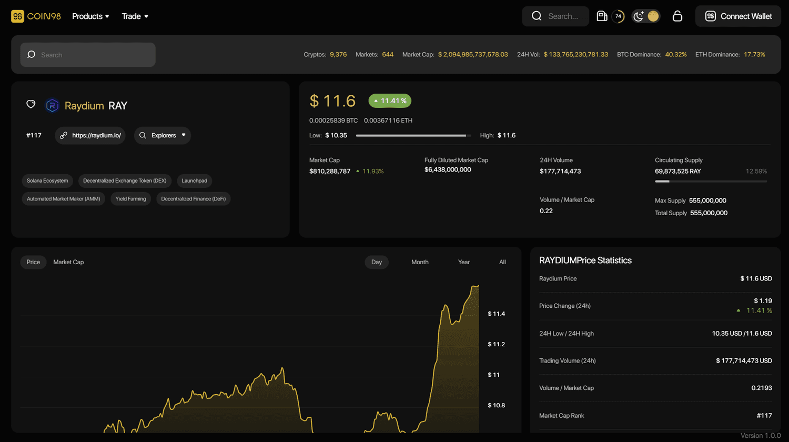This screenshot has height=442, width=789.
Task: Click the BTC Dominance 40.32% value
Action: 676,54
